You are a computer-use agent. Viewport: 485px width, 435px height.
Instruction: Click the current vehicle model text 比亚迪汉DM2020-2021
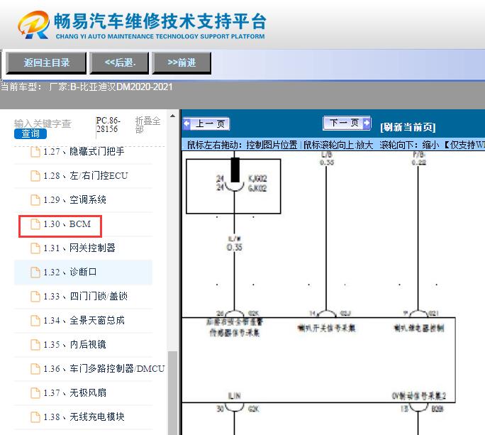pyautogui.click(x=126, y=87)
